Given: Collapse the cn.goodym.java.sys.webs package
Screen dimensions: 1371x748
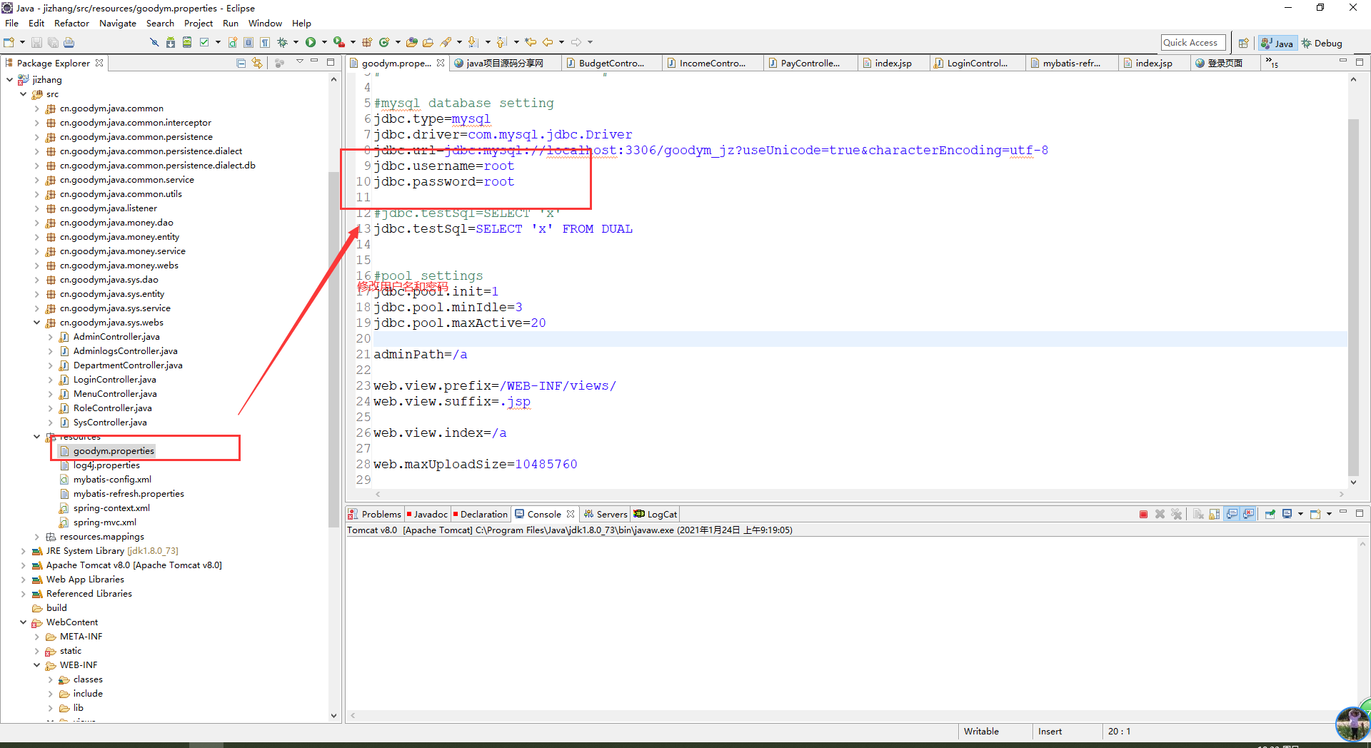Looking at the screenshot, I should point(37,323).
